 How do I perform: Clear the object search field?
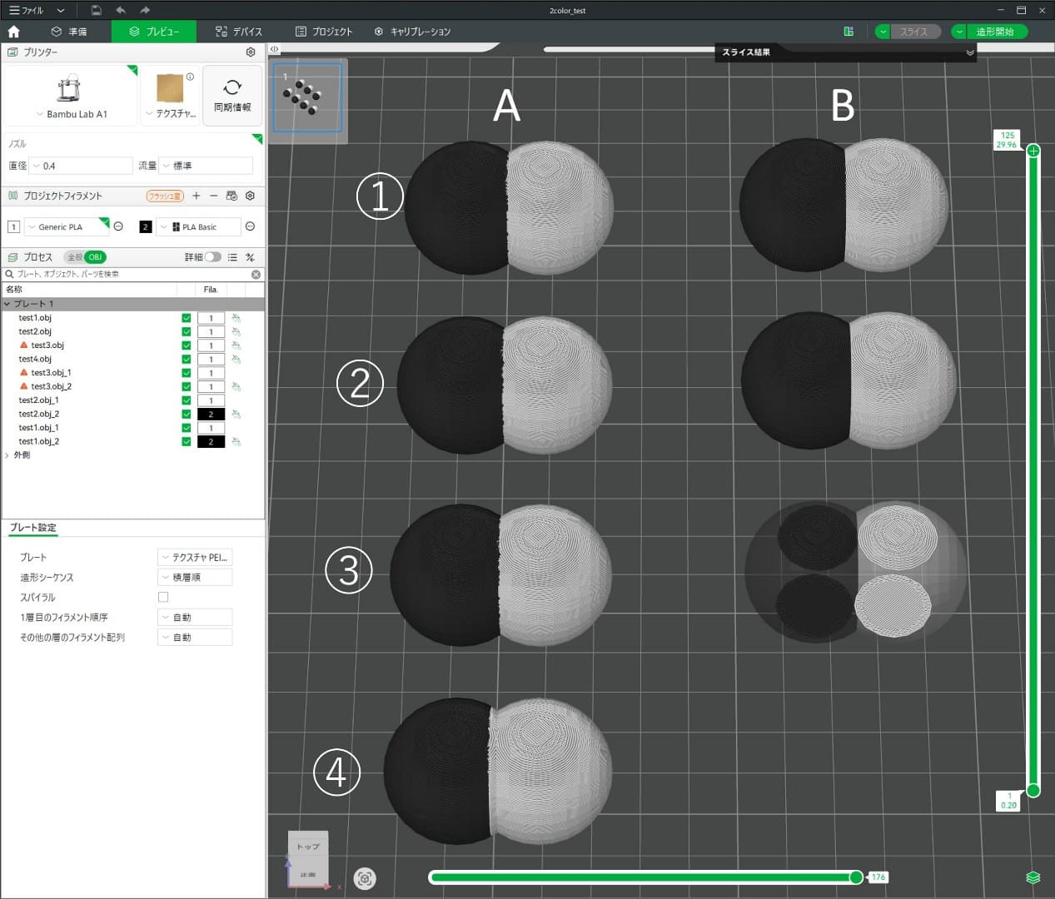click(x=256, y=274)
